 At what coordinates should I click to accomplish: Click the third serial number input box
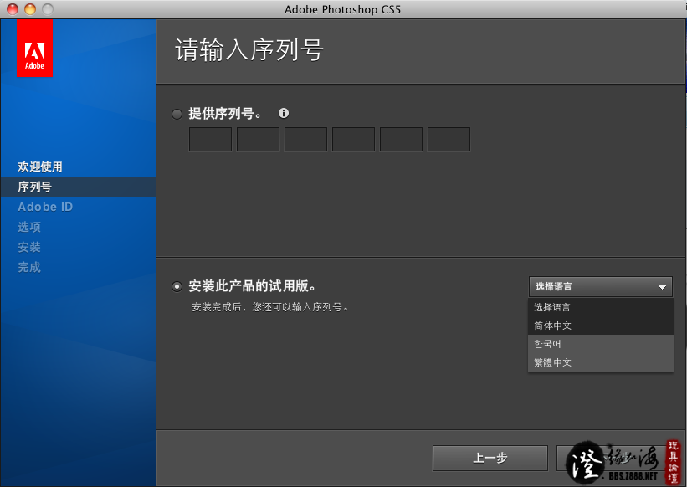tap(305, 139)
